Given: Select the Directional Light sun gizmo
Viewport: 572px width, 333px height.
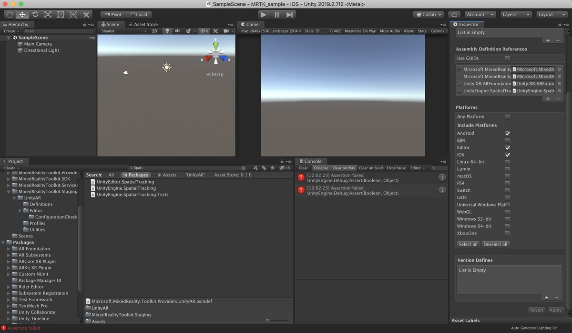Looking at the screenshot, I should [166, 67].
